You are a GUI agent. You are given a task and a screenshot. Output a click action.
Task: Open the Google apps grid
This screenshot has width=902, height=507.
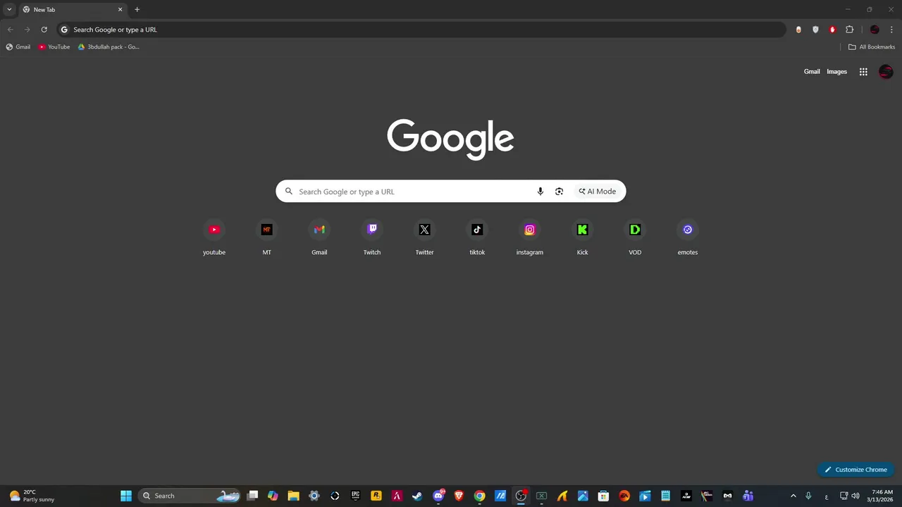863,72
